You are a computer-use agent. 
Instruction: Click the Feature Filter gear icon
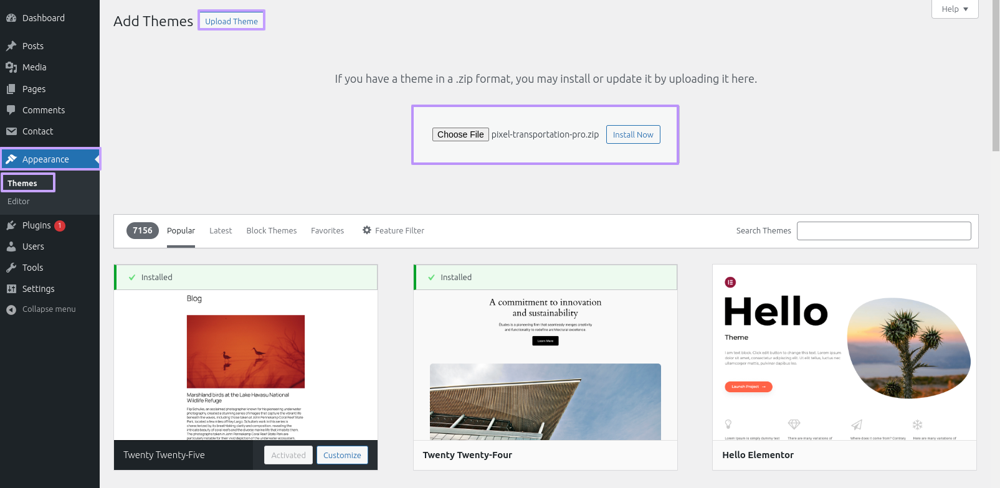pyautogui.click(x=367, y=230)
